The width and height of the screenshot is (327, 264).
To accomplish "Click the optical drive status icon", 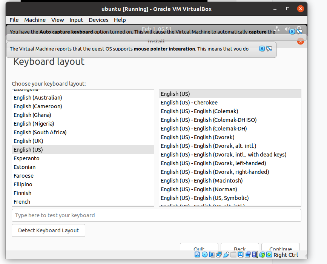I will tap(204, 255).
